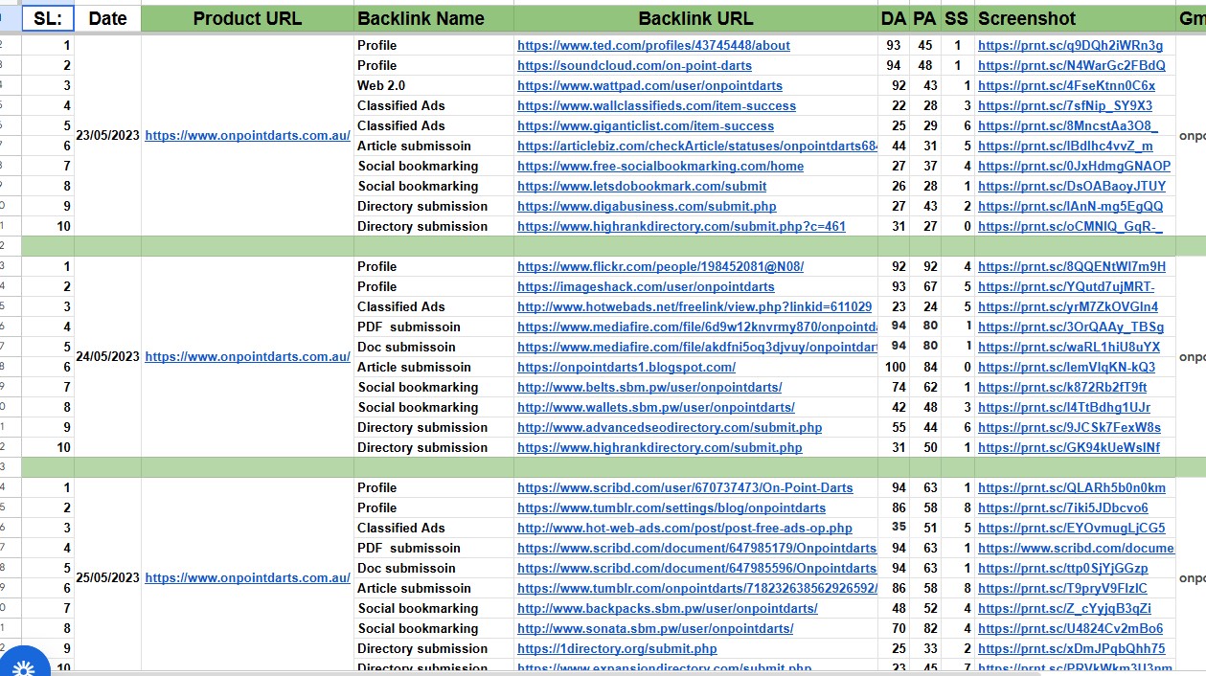The image size is (1206, 676).
Task: Open the 1directory.org submit.php link
Action: coord(617,648)
